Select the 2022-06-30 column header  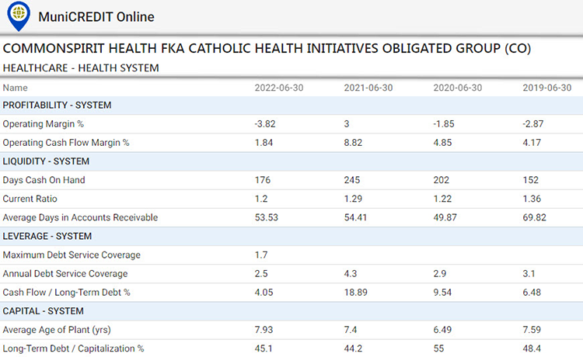pos(279,88)
